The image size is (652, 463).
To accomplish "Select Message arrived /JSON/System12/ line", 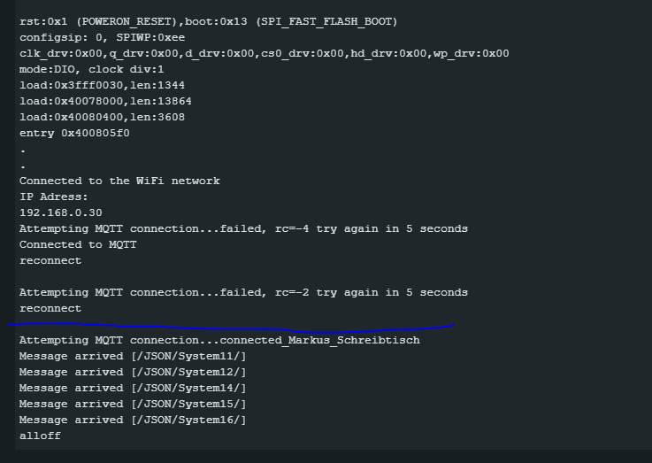I will point(133,372).
